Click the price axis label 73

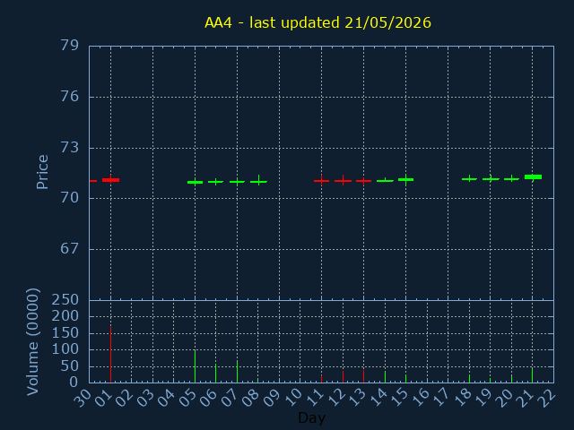tap(70, 147)
